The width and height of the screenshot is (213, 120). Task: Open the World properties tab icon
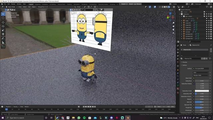178,62
